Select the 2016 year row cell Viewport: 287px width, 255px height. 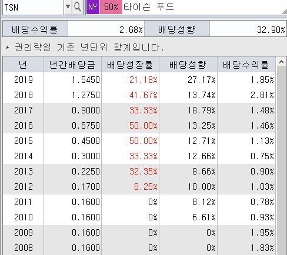[24, 126]
